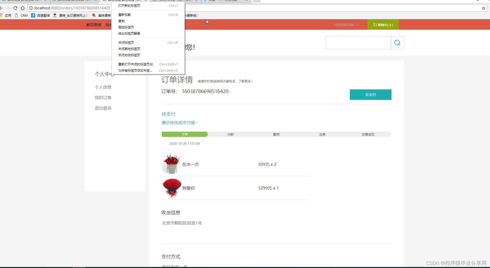Open the 在水一方 flower thumbnail
490x268 pixels.
(x=172, y=164)
